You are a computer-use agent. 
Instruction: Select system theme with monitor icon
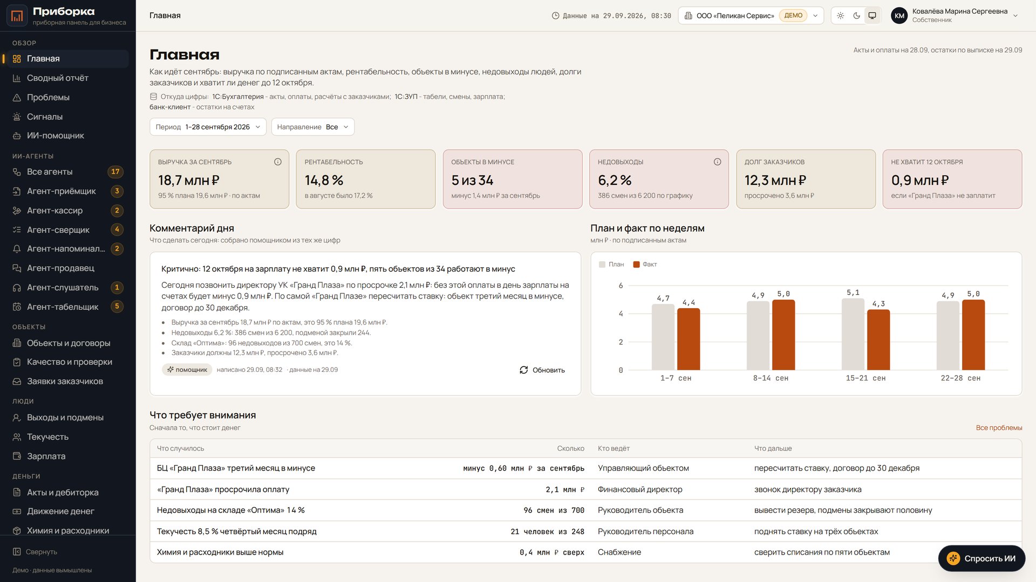(872, 16)
